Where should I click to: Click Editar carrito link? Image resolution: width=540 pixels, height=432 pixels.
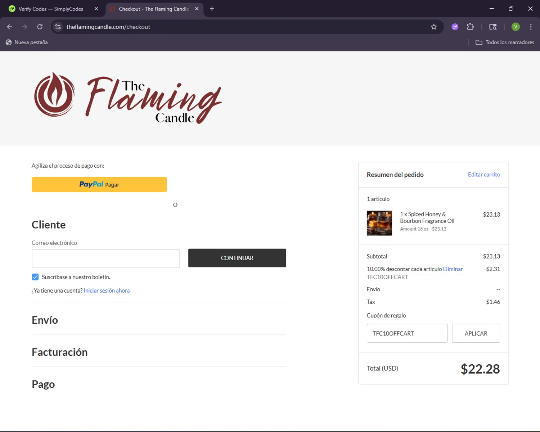(484, 175)
